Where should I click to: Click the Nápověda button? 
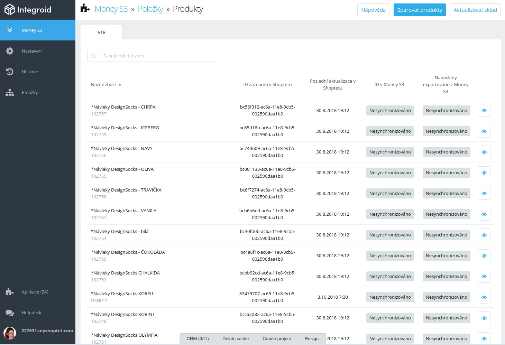pos(373,10)
